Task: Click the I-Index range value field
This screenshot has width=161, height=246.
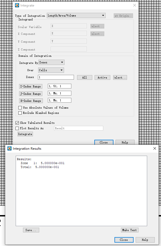Action: [x=60, y=86]
